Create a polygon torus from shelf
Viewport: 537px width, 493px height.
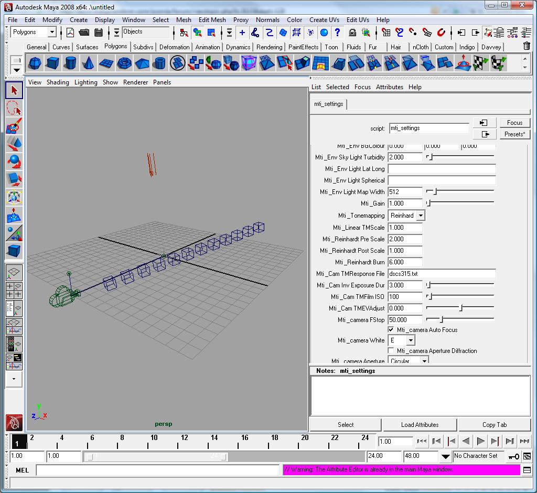(x=124, y=63)
